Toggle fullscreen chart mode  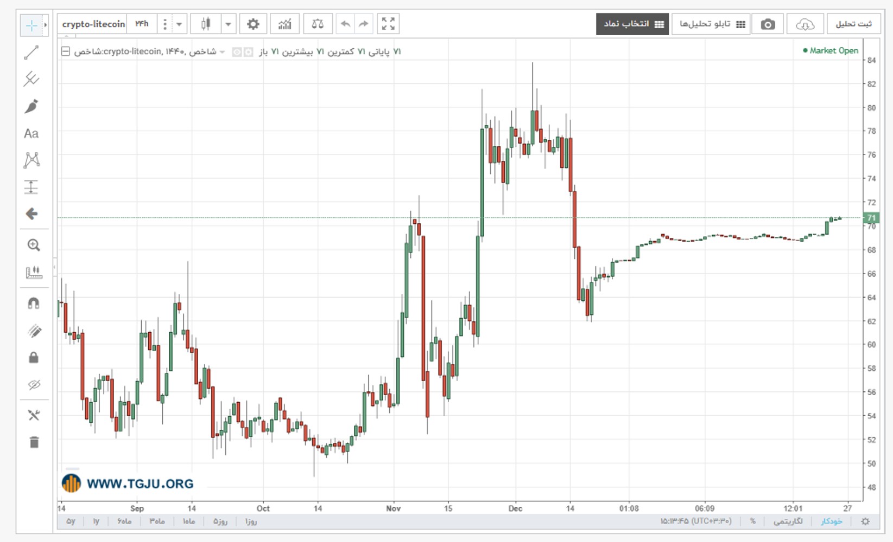pyautogui.click(x=388, y=24)
